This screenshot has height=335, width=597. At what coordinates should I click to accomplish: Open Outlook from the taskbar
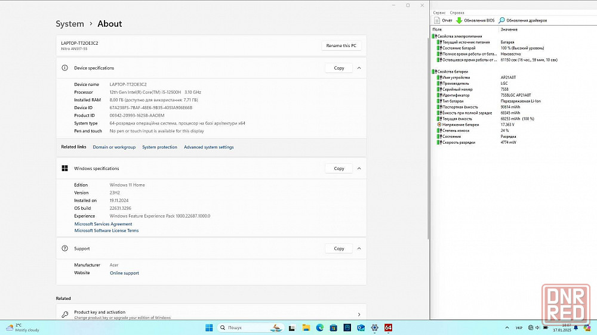point(361,328)
